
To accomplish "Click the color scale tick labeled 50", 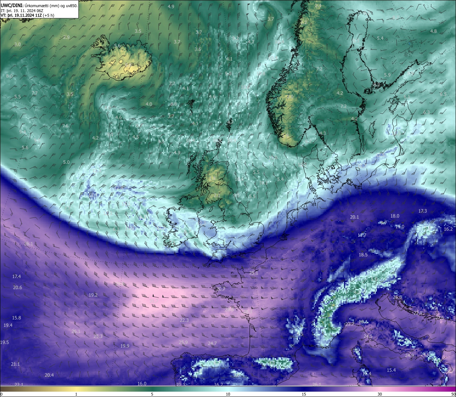I will 453,394.
